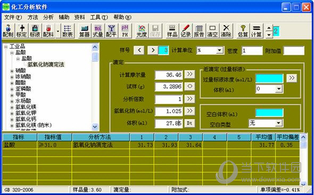Viewport: 314px width, 195px height.
Task: Click the results table scroll-up arrow
Action: [x=303, y=137]
